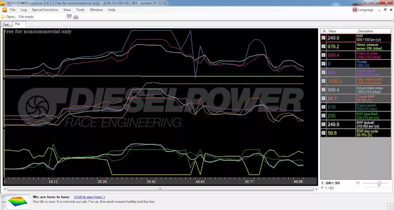The height and width of the screenshot is (210, 394).
Task: Toggle the Engine speed 790-870 checkbox
Action: point(323,107)
